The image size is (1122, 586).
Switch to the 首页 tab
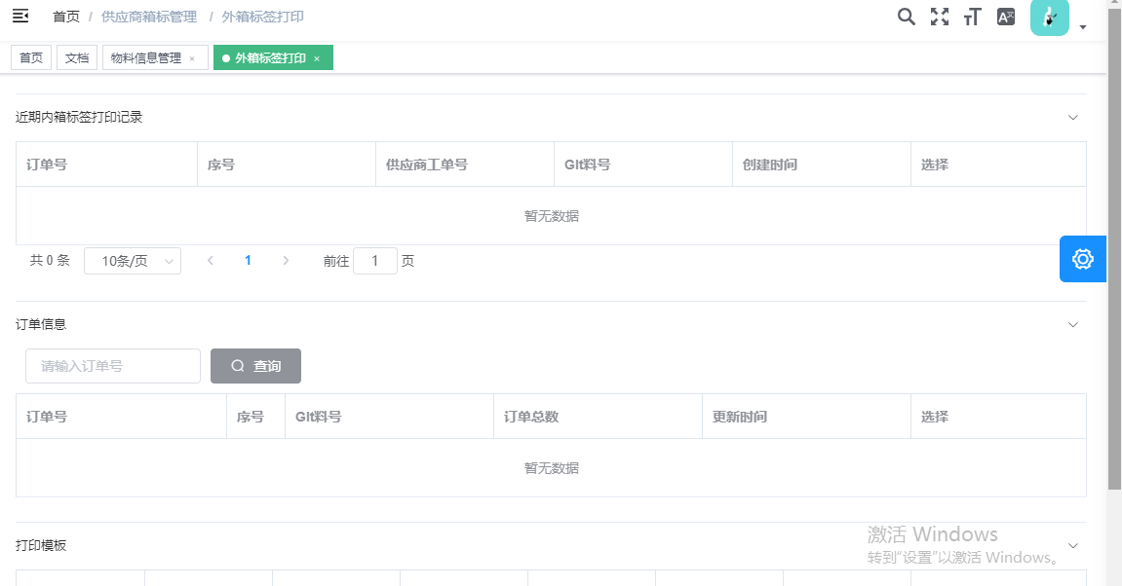(31, 58)
